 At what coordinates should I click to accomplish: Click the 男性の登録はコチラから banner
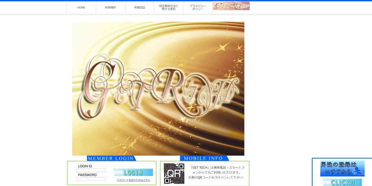pyautogui.click(x=339, y=168)
